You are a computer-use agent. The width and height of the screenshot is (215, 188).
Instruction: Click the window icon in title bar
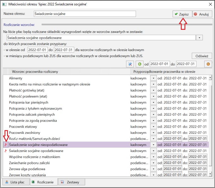pos(4,4)
